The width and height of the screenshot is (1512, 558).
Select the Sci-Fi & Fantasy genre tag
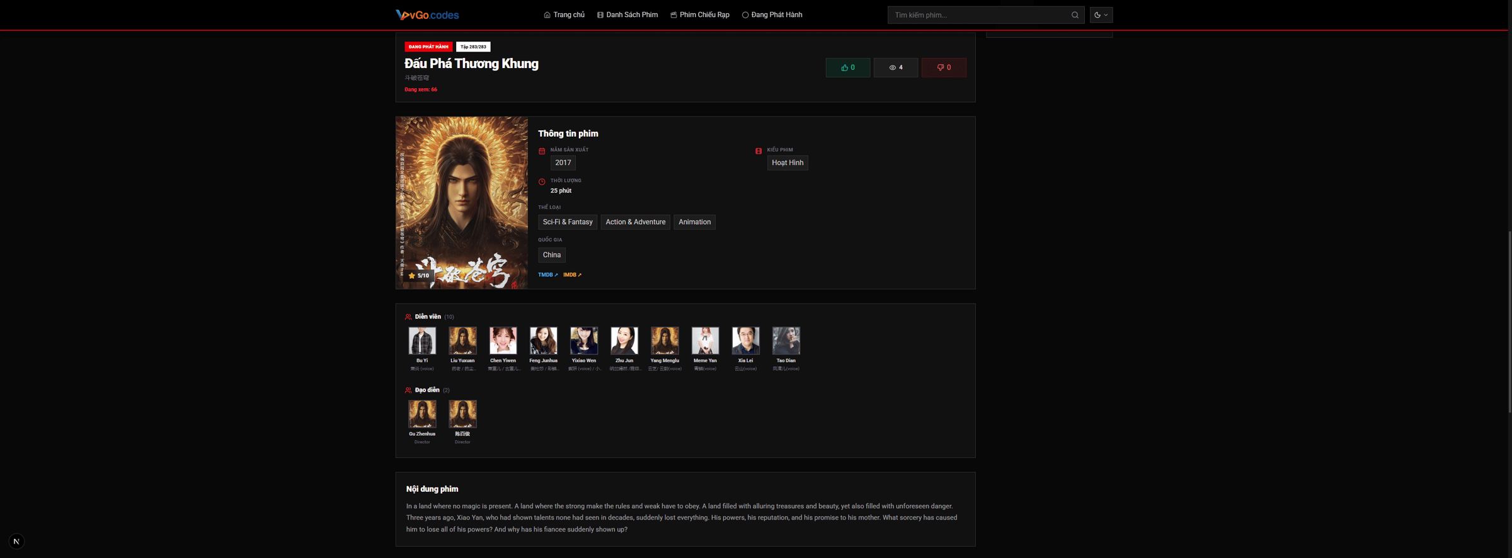pos(568,222)
